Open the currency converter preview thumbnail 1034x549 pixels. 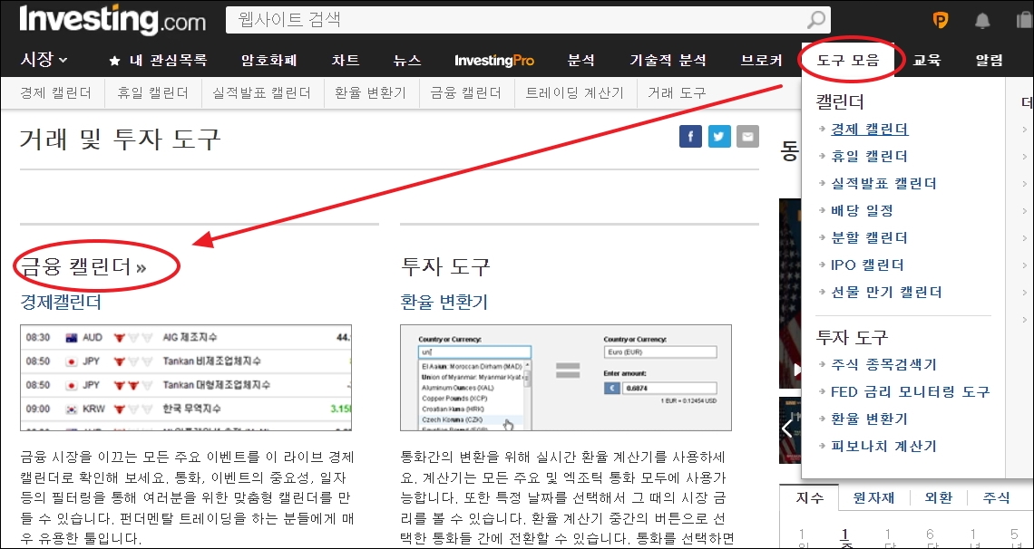566,378
